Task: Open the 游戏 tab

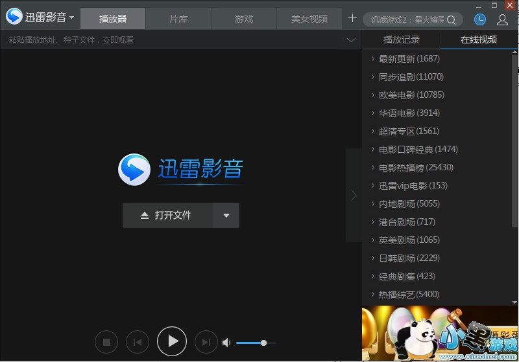Action: (x=244, y=19)
